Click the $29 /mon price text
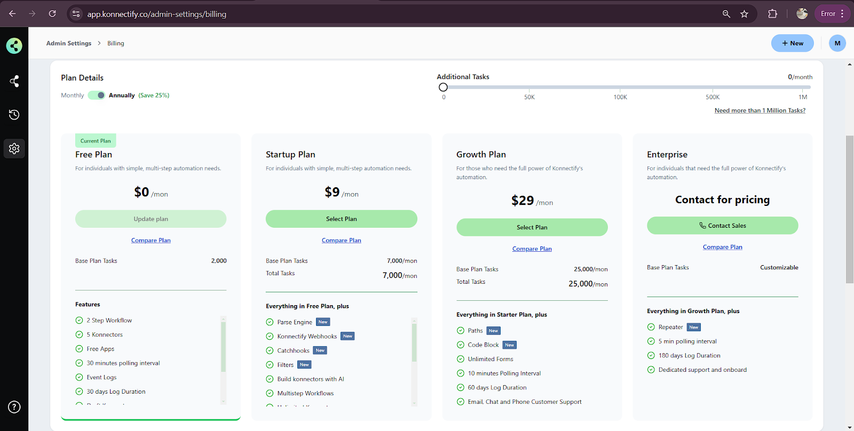Viewport: 854px width, 431px height. click(x=532, y=201)
